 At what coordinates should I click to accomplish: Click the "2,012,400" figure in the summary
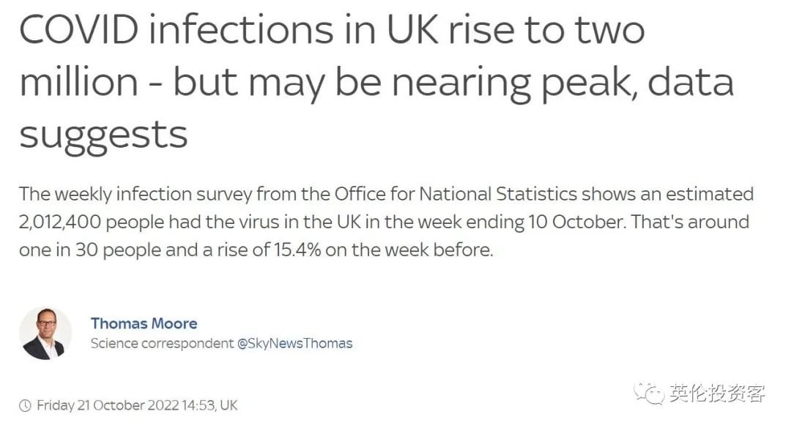(x=60, y=222)
